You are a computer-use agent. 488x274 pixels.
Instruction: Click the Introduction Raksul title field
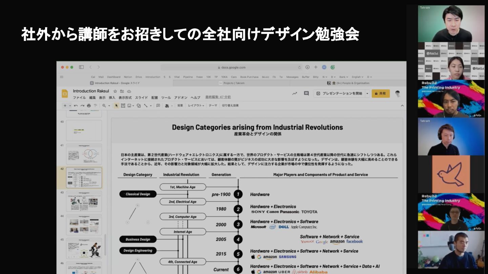point(91,91)
